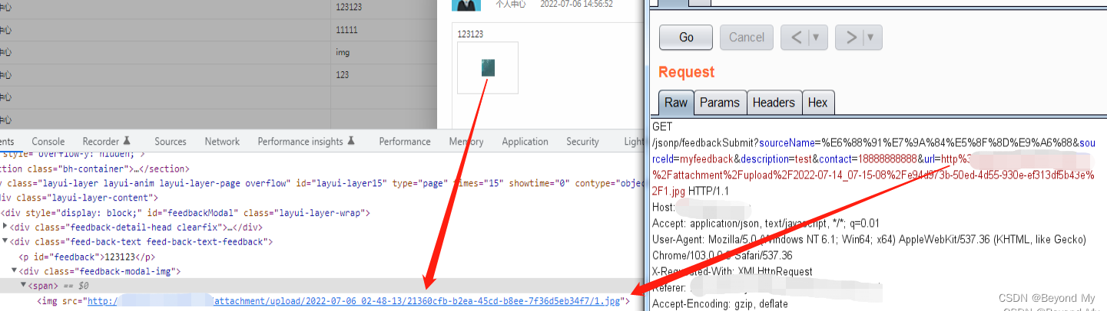Click the contact=18888888888 parameter in the request
Viewport: 1107px width, 311px height.
tap(867, 159)
